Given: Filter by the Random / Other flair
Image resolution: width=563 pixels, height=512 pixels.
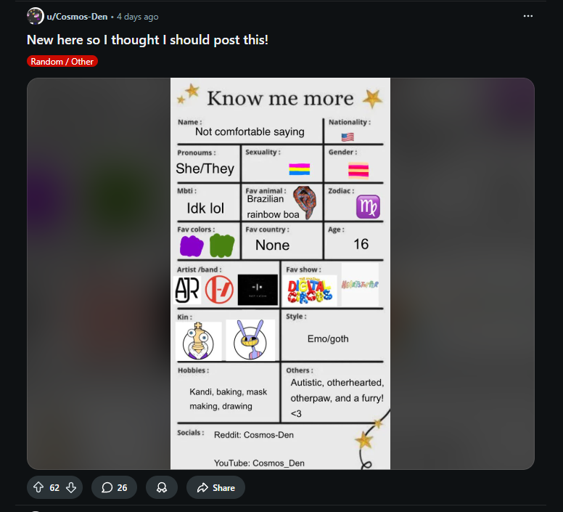Looking at the screenshot, I should point(62,62).
